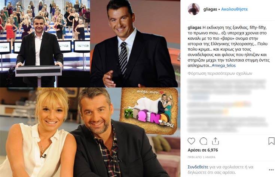Follow the account via Ακολουθήστε

pos(234,9)
